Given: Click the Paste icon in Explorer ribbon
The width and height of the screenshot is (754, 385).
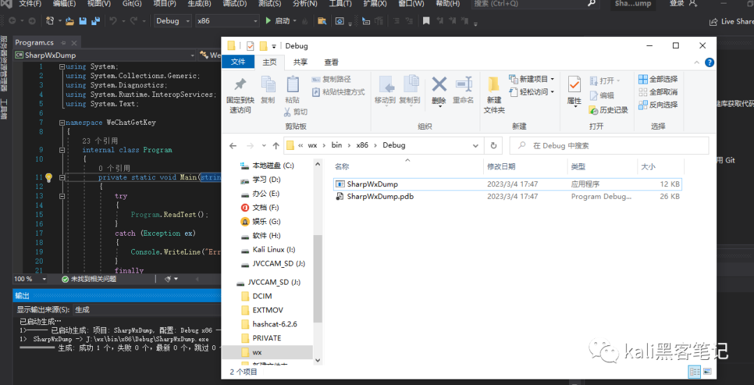Looking at the screenshot, I should [293, 84].
